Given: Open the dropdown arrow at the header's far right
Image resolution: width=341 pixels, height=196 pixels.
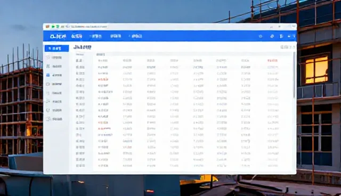Looking at the screenshot, I should 294,36.
